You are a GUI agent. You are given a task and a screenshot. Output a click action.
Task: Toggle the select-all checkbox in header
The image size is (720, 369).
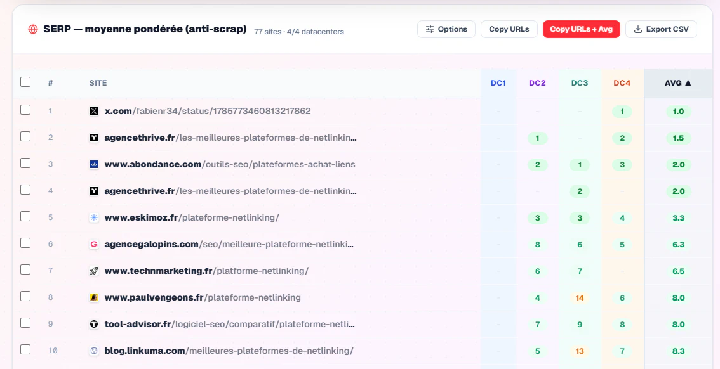(25, 82)
